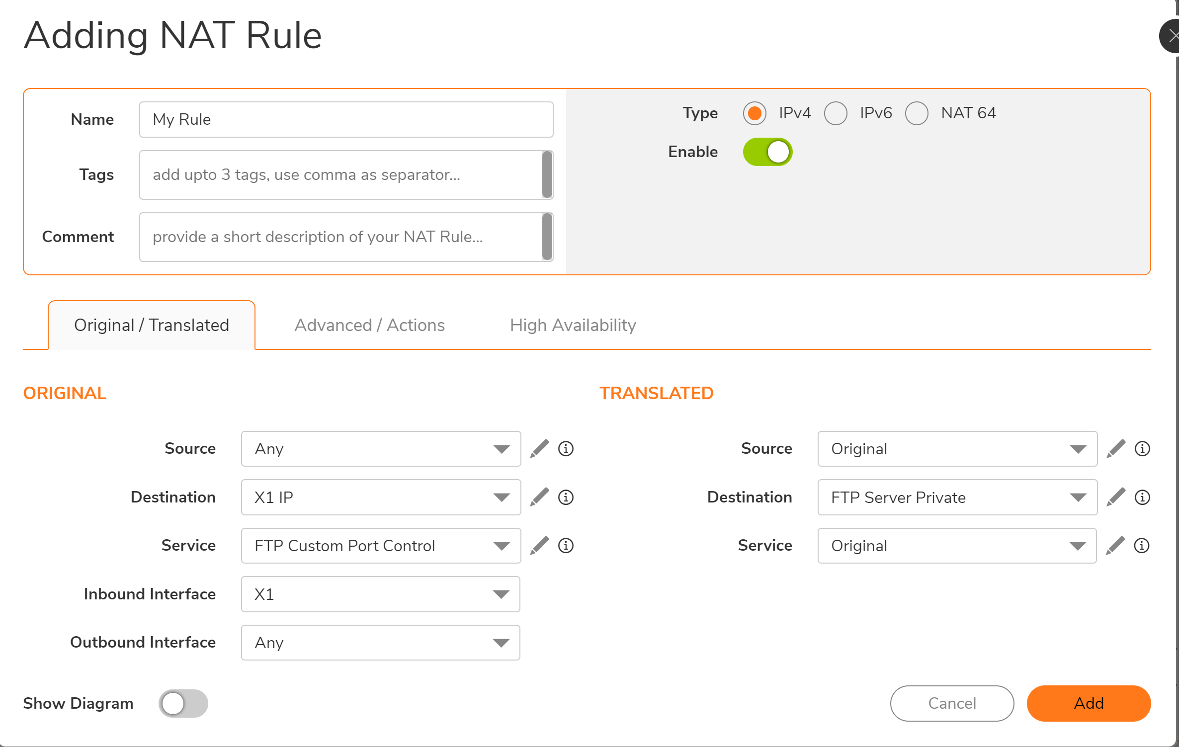The image size is (1179, 747).
Task: Click into the Comment text field
Action: [x=341, y=237]
